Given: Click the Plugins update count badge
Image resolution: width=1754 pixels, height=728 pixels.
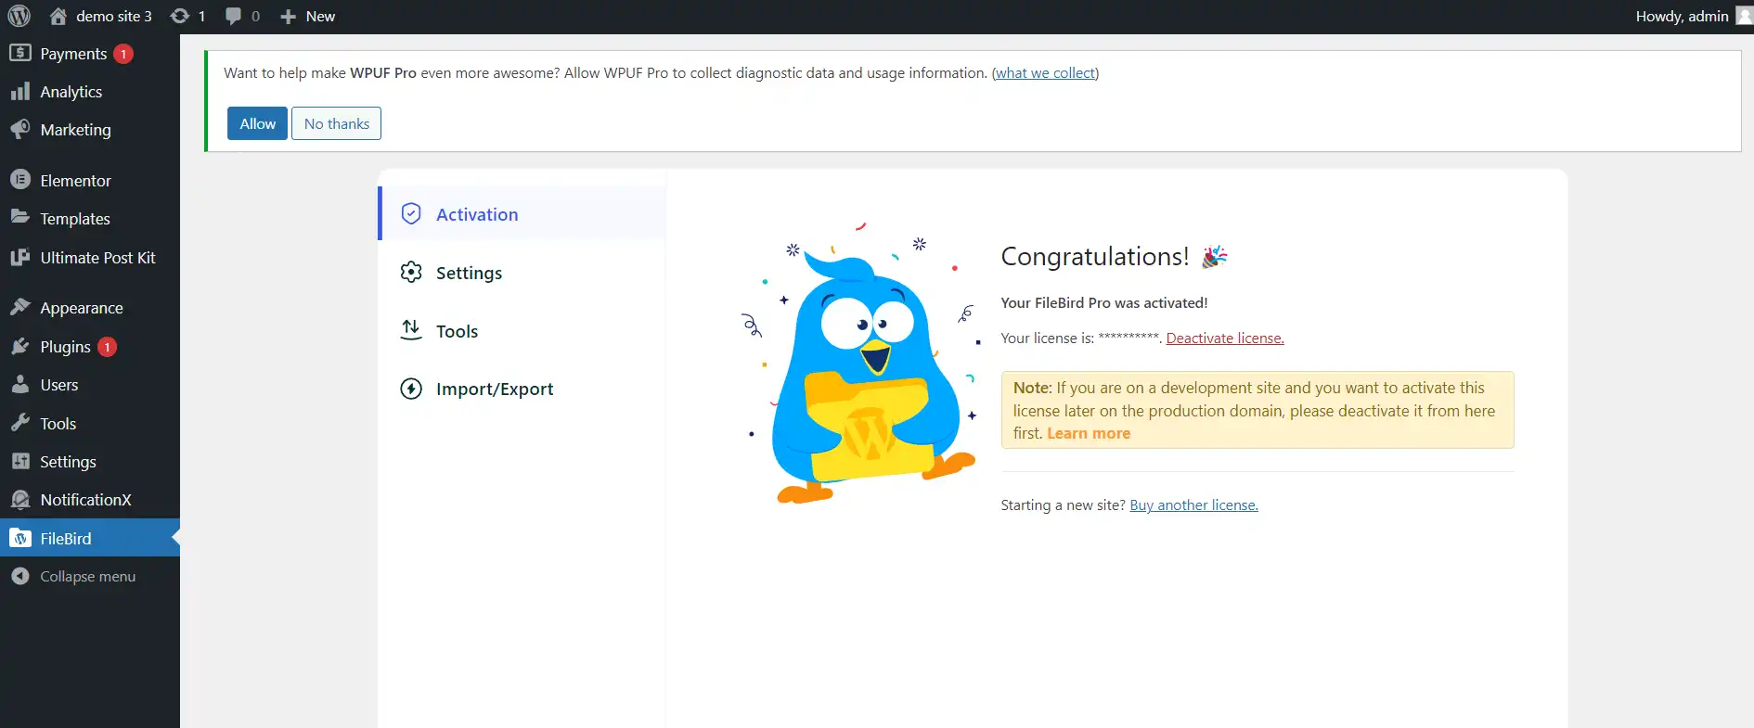Looking at the screenshot, I should click(107, 347).
